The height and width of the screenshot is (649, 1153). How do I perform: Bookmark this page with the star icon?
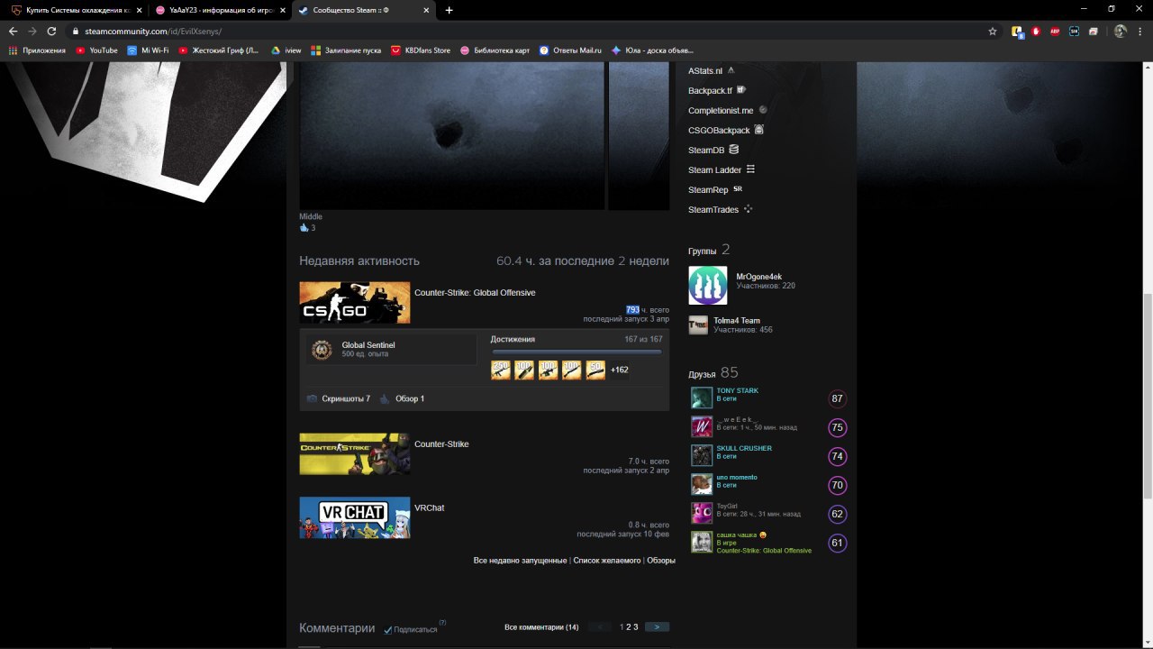[993, 31]
